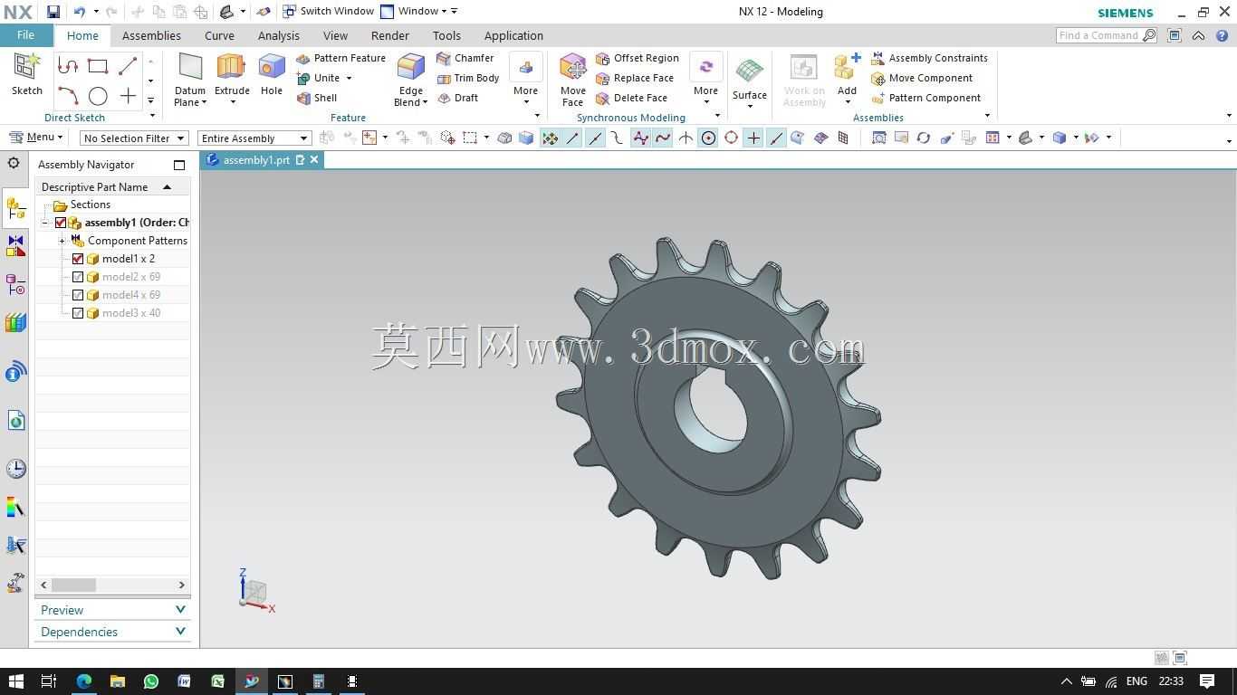Screen dimensions: 1237x695
Task: Switch to the Analysis ribbon tab
Action: point(278,35)
